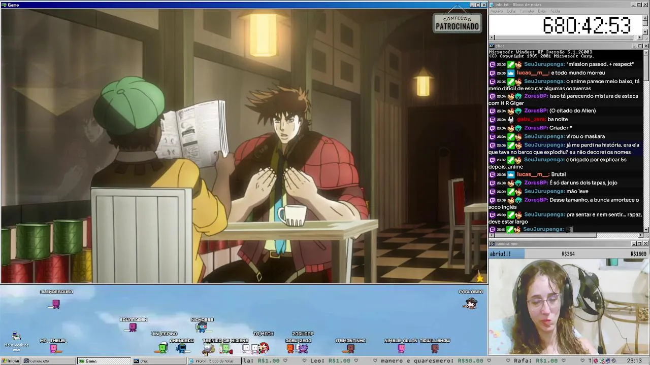This screenshot has height=365, width=650.
Task: Click the AlexDeSousa pixel avatar
Action: click(56, 304)
